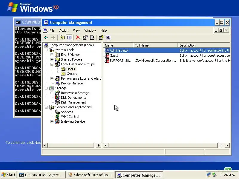
Task: Sort by the Full Name column header
Action: [155, 45]
